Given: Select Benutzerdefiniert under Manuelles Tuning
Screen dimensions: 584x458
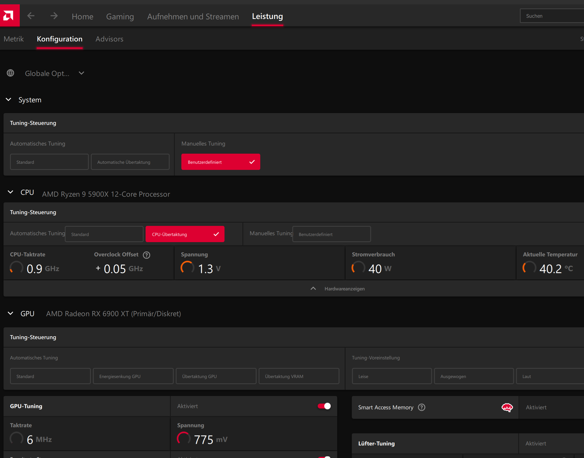Looking at the screenshot, I should tap(221, 162).
